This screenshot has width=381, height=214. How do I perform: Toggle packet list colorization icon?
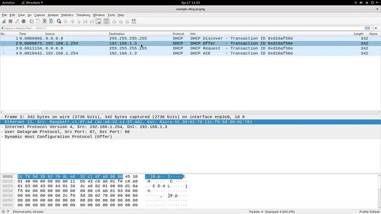click(x=106, y=21)
